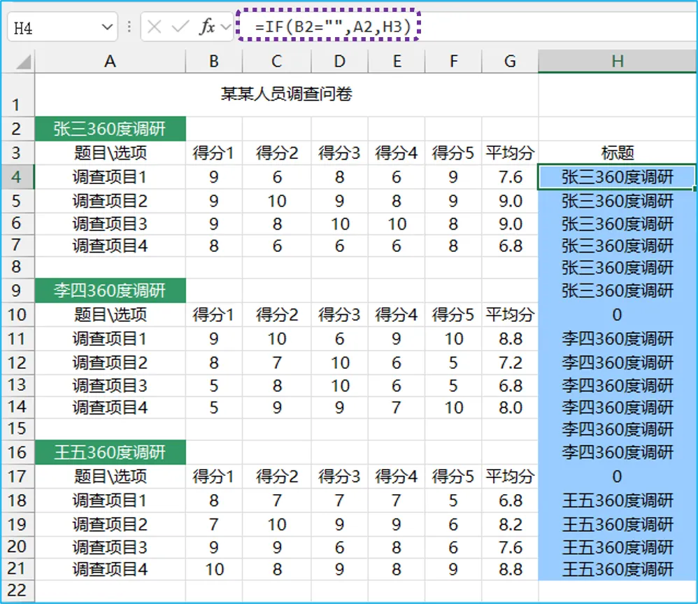This screenshot has width=698, height=604.
Task: Click cell H16 李四360度调研
Action: click(617, 452)
